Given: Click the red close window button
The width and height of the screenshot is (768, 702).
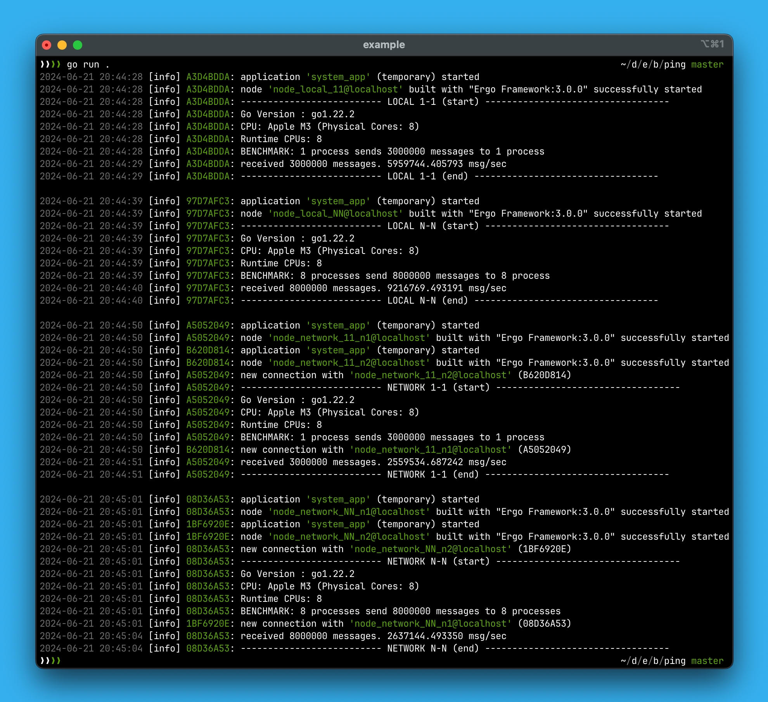Looking at the screenshot, I should click(47, 45).
